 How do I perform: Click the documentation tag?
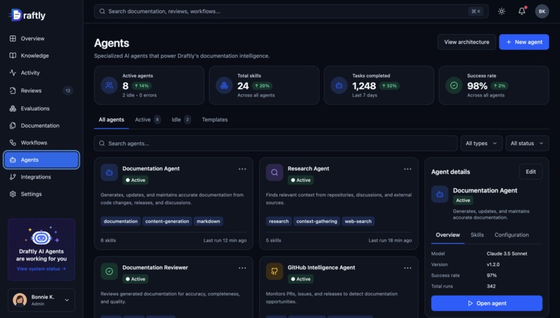point(121,221)
